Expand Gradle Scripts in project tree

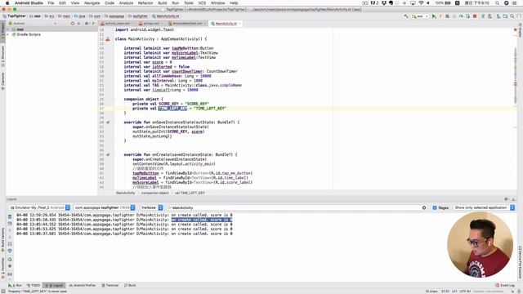[x=8, y=34]
